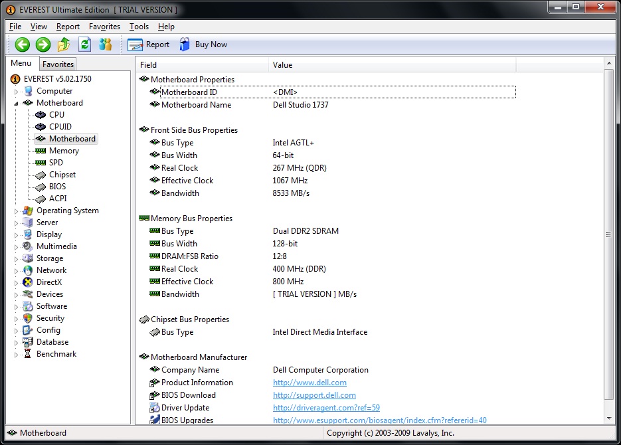Click the scrollbar up arrow
Image resolution: width=621 pixels, height=445 pixels.
click(609, 63)
